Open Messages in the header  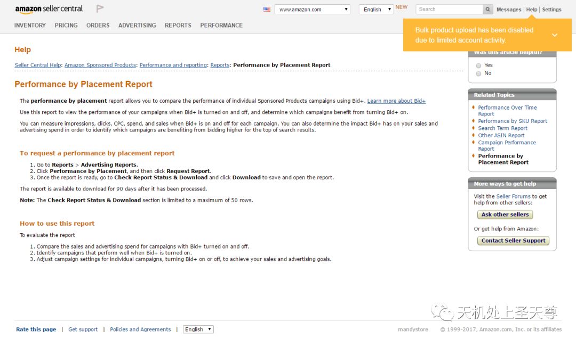click(x=509, y=10)
